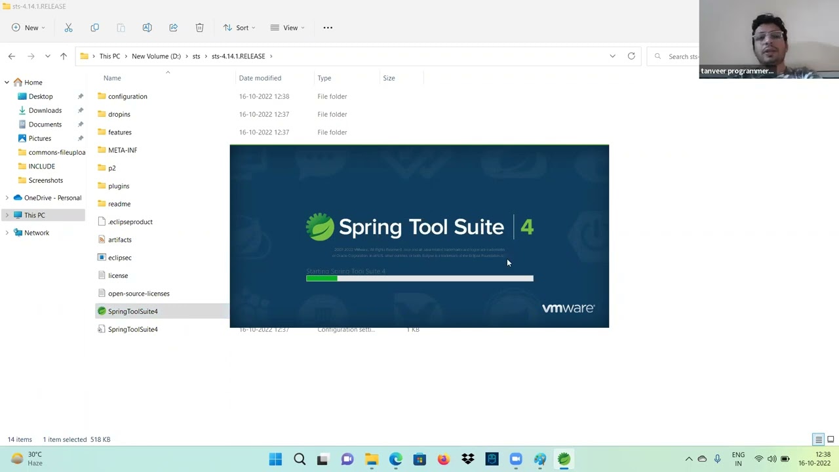Click the microphone tray icon
839x472 pixels.
(x=717, y=459)
